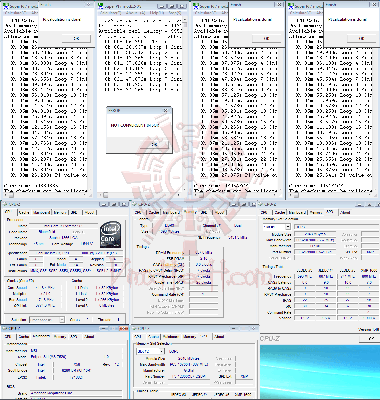The image size is (380, 400).
Task: Click CPU-Z title icon of the Memory timings window
Action: tap(134, 204)
